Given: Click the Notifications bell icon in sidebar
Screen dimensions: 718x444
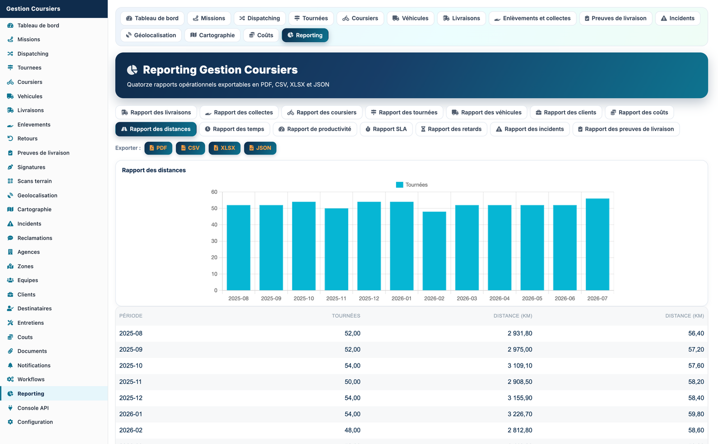Looking at the screenshot, I should (10, 366).
